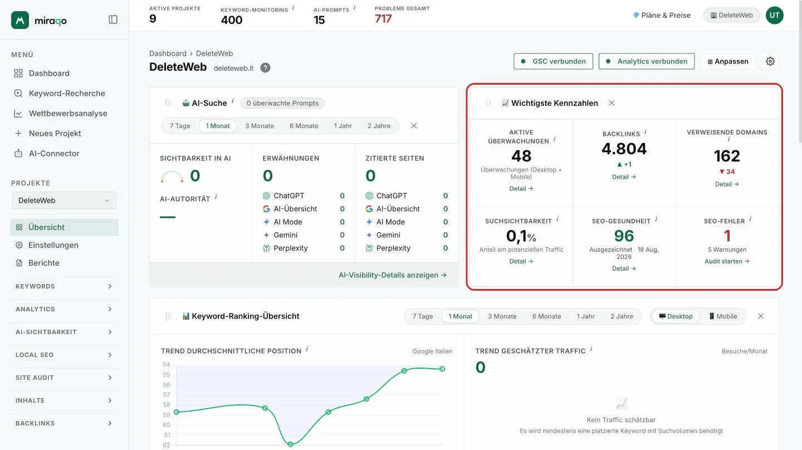
Task: Open the DeleteWeb project dropdown
Action: click(x=64, y=200)
